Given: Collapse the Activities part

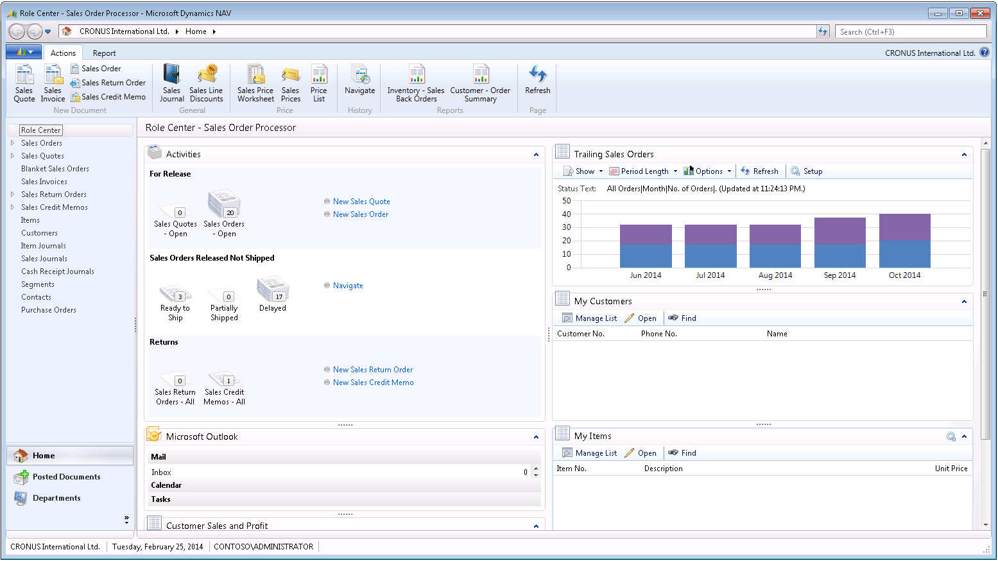Looking at the screenshot, I should point(536,155).
